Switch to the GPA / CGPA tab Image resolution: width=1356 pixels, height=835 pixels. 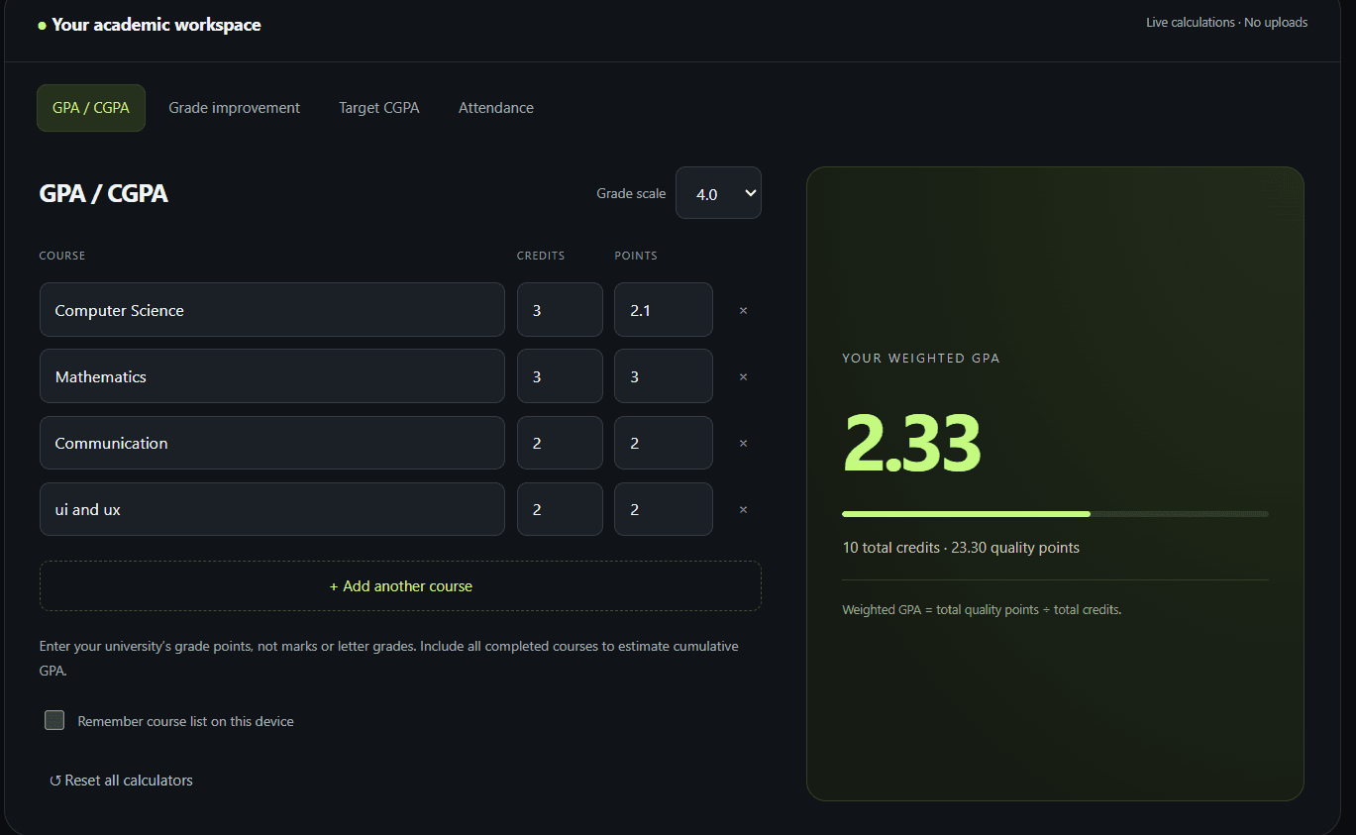click(x=91, y=108)
